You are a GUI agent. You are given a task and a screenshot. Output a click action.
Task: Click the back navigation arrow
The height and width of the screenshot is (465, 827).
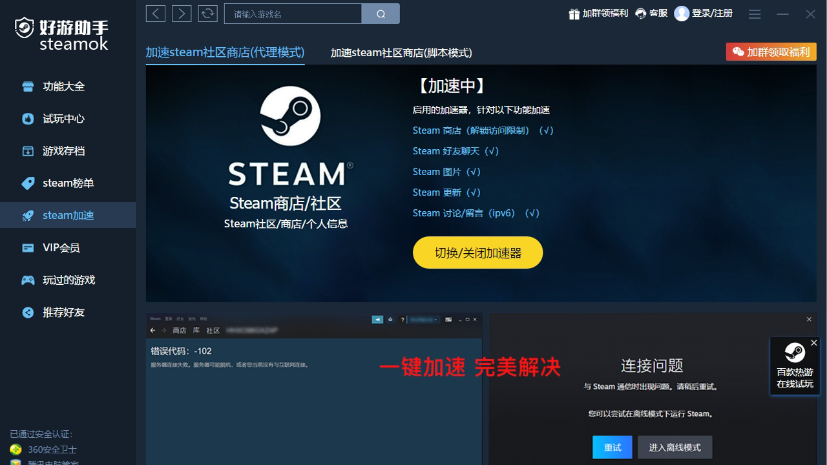pos(155,14)
